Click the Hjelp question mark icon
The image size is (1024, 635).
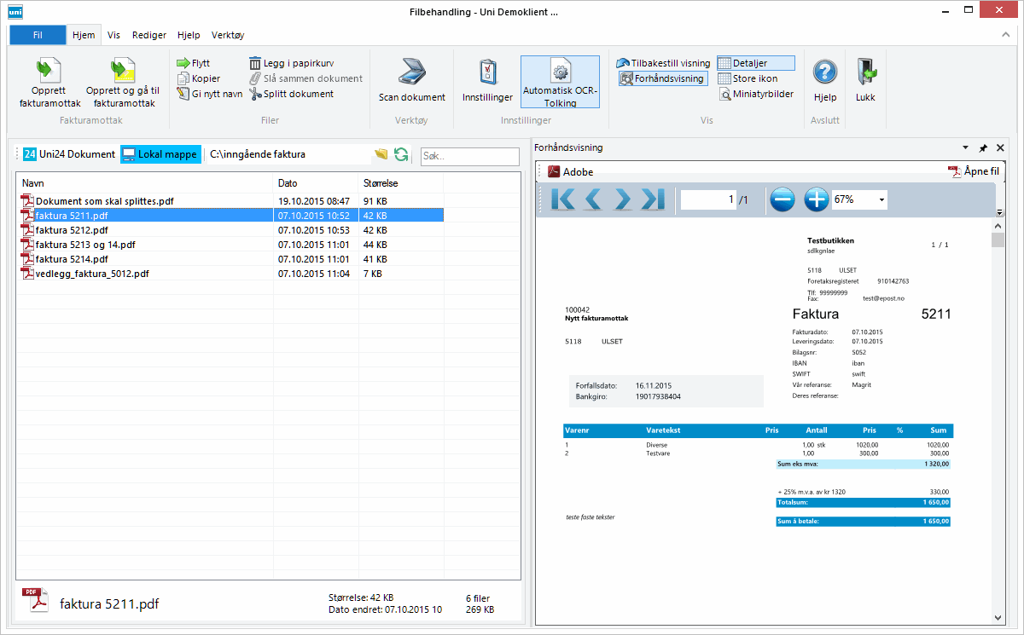click(x=824, y=72)
